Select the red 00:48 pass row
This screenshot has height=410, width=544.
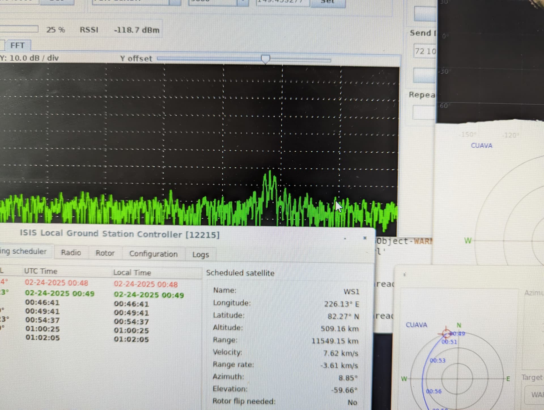[101, 283]
